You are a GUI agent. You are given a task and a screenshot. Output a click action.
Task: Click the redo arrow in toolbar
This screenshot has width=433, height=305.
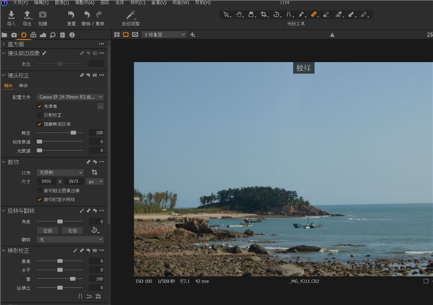tap(99, 14)
